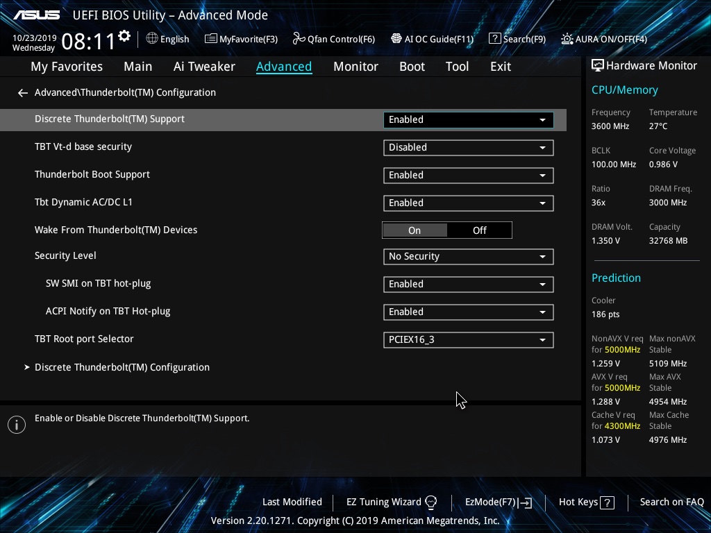
Task: Click the Hardware Monitor screen icon
Action: pyautogui.click(x=598, y=66)
